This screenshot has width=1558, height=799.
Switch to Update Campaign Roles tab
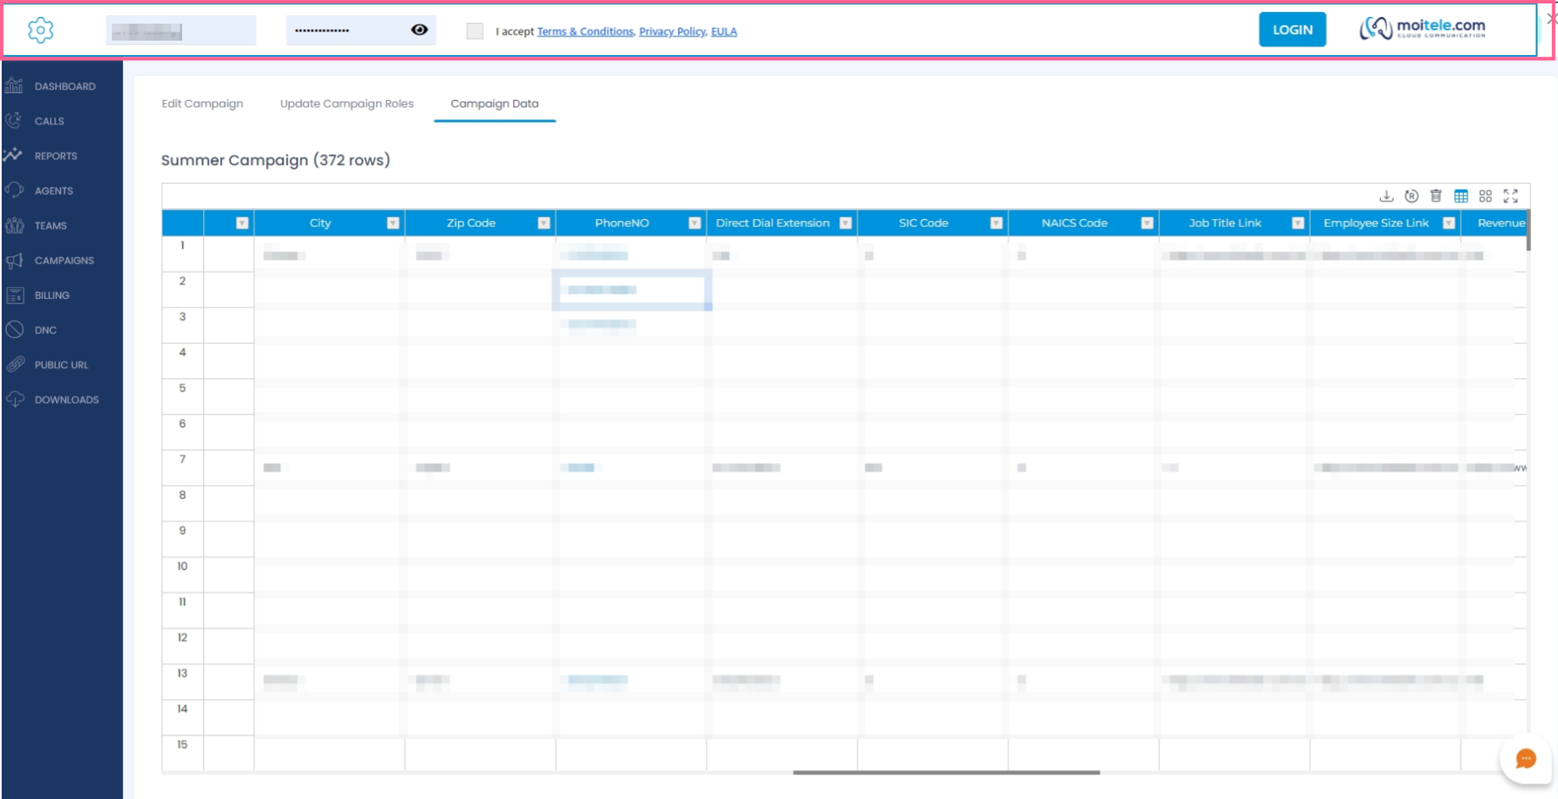point(347,103)
